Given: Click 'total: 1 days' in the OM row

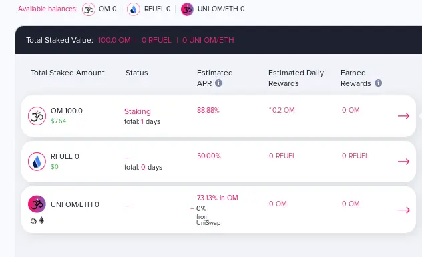Looking at the screenshot, I should click(x=142, y=122).
